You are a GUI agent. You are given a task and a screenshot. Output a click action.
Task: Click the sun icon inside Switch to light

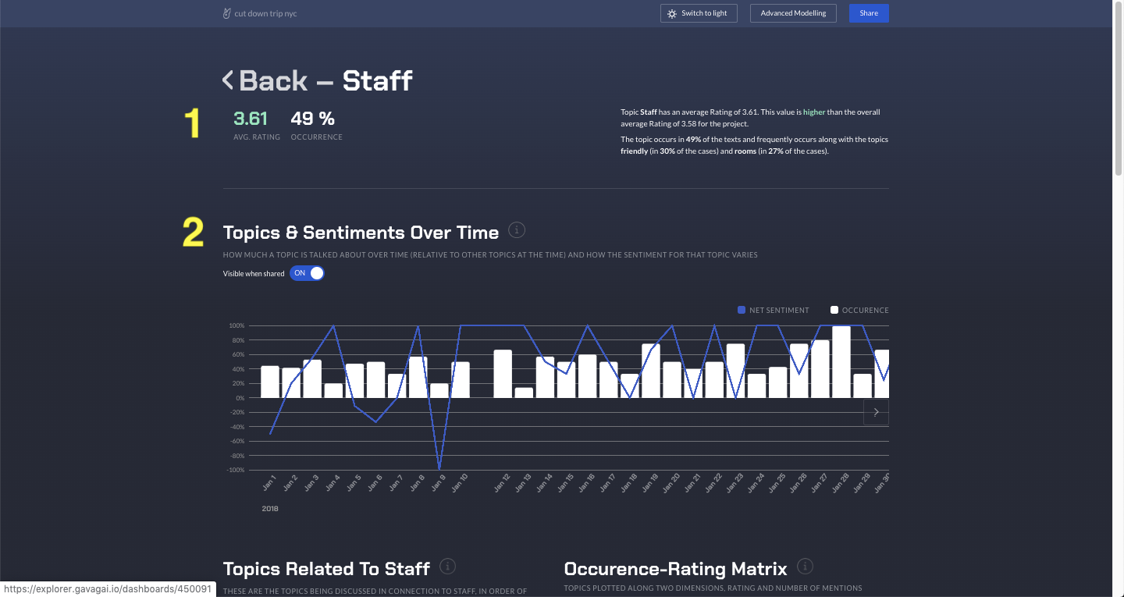tap(672, 13)
